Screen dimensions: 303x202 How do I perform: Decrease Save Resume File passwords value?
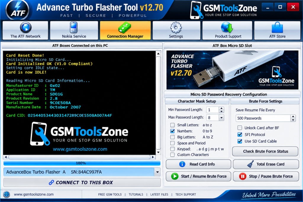click(x=293, y=120)
